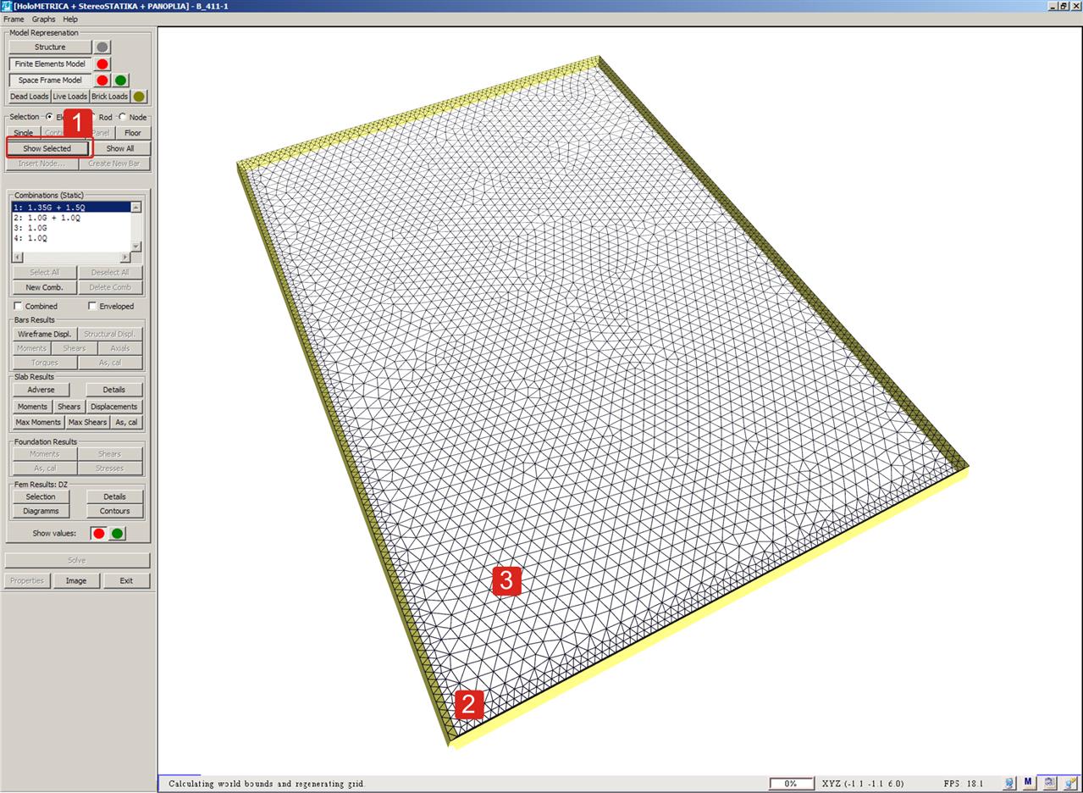Select the network globe icon near the status bar
This screenshot has height=793, width=1083.
1049,783
